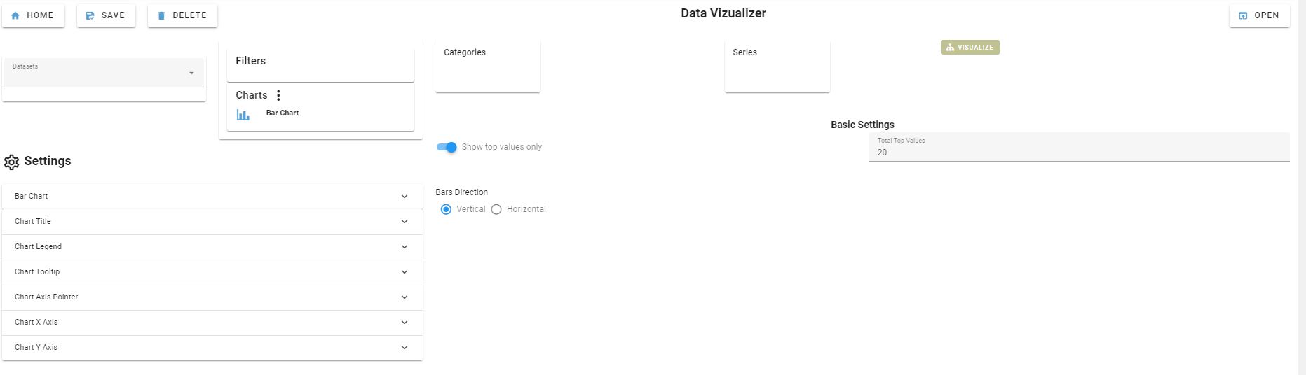1306x375 pixels.
Task: Toggle Show top values only switch
Action: pos(447,147)
